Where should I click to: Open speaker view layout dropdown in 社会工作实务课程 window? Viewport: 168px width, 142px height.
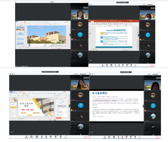click(83, 74)
